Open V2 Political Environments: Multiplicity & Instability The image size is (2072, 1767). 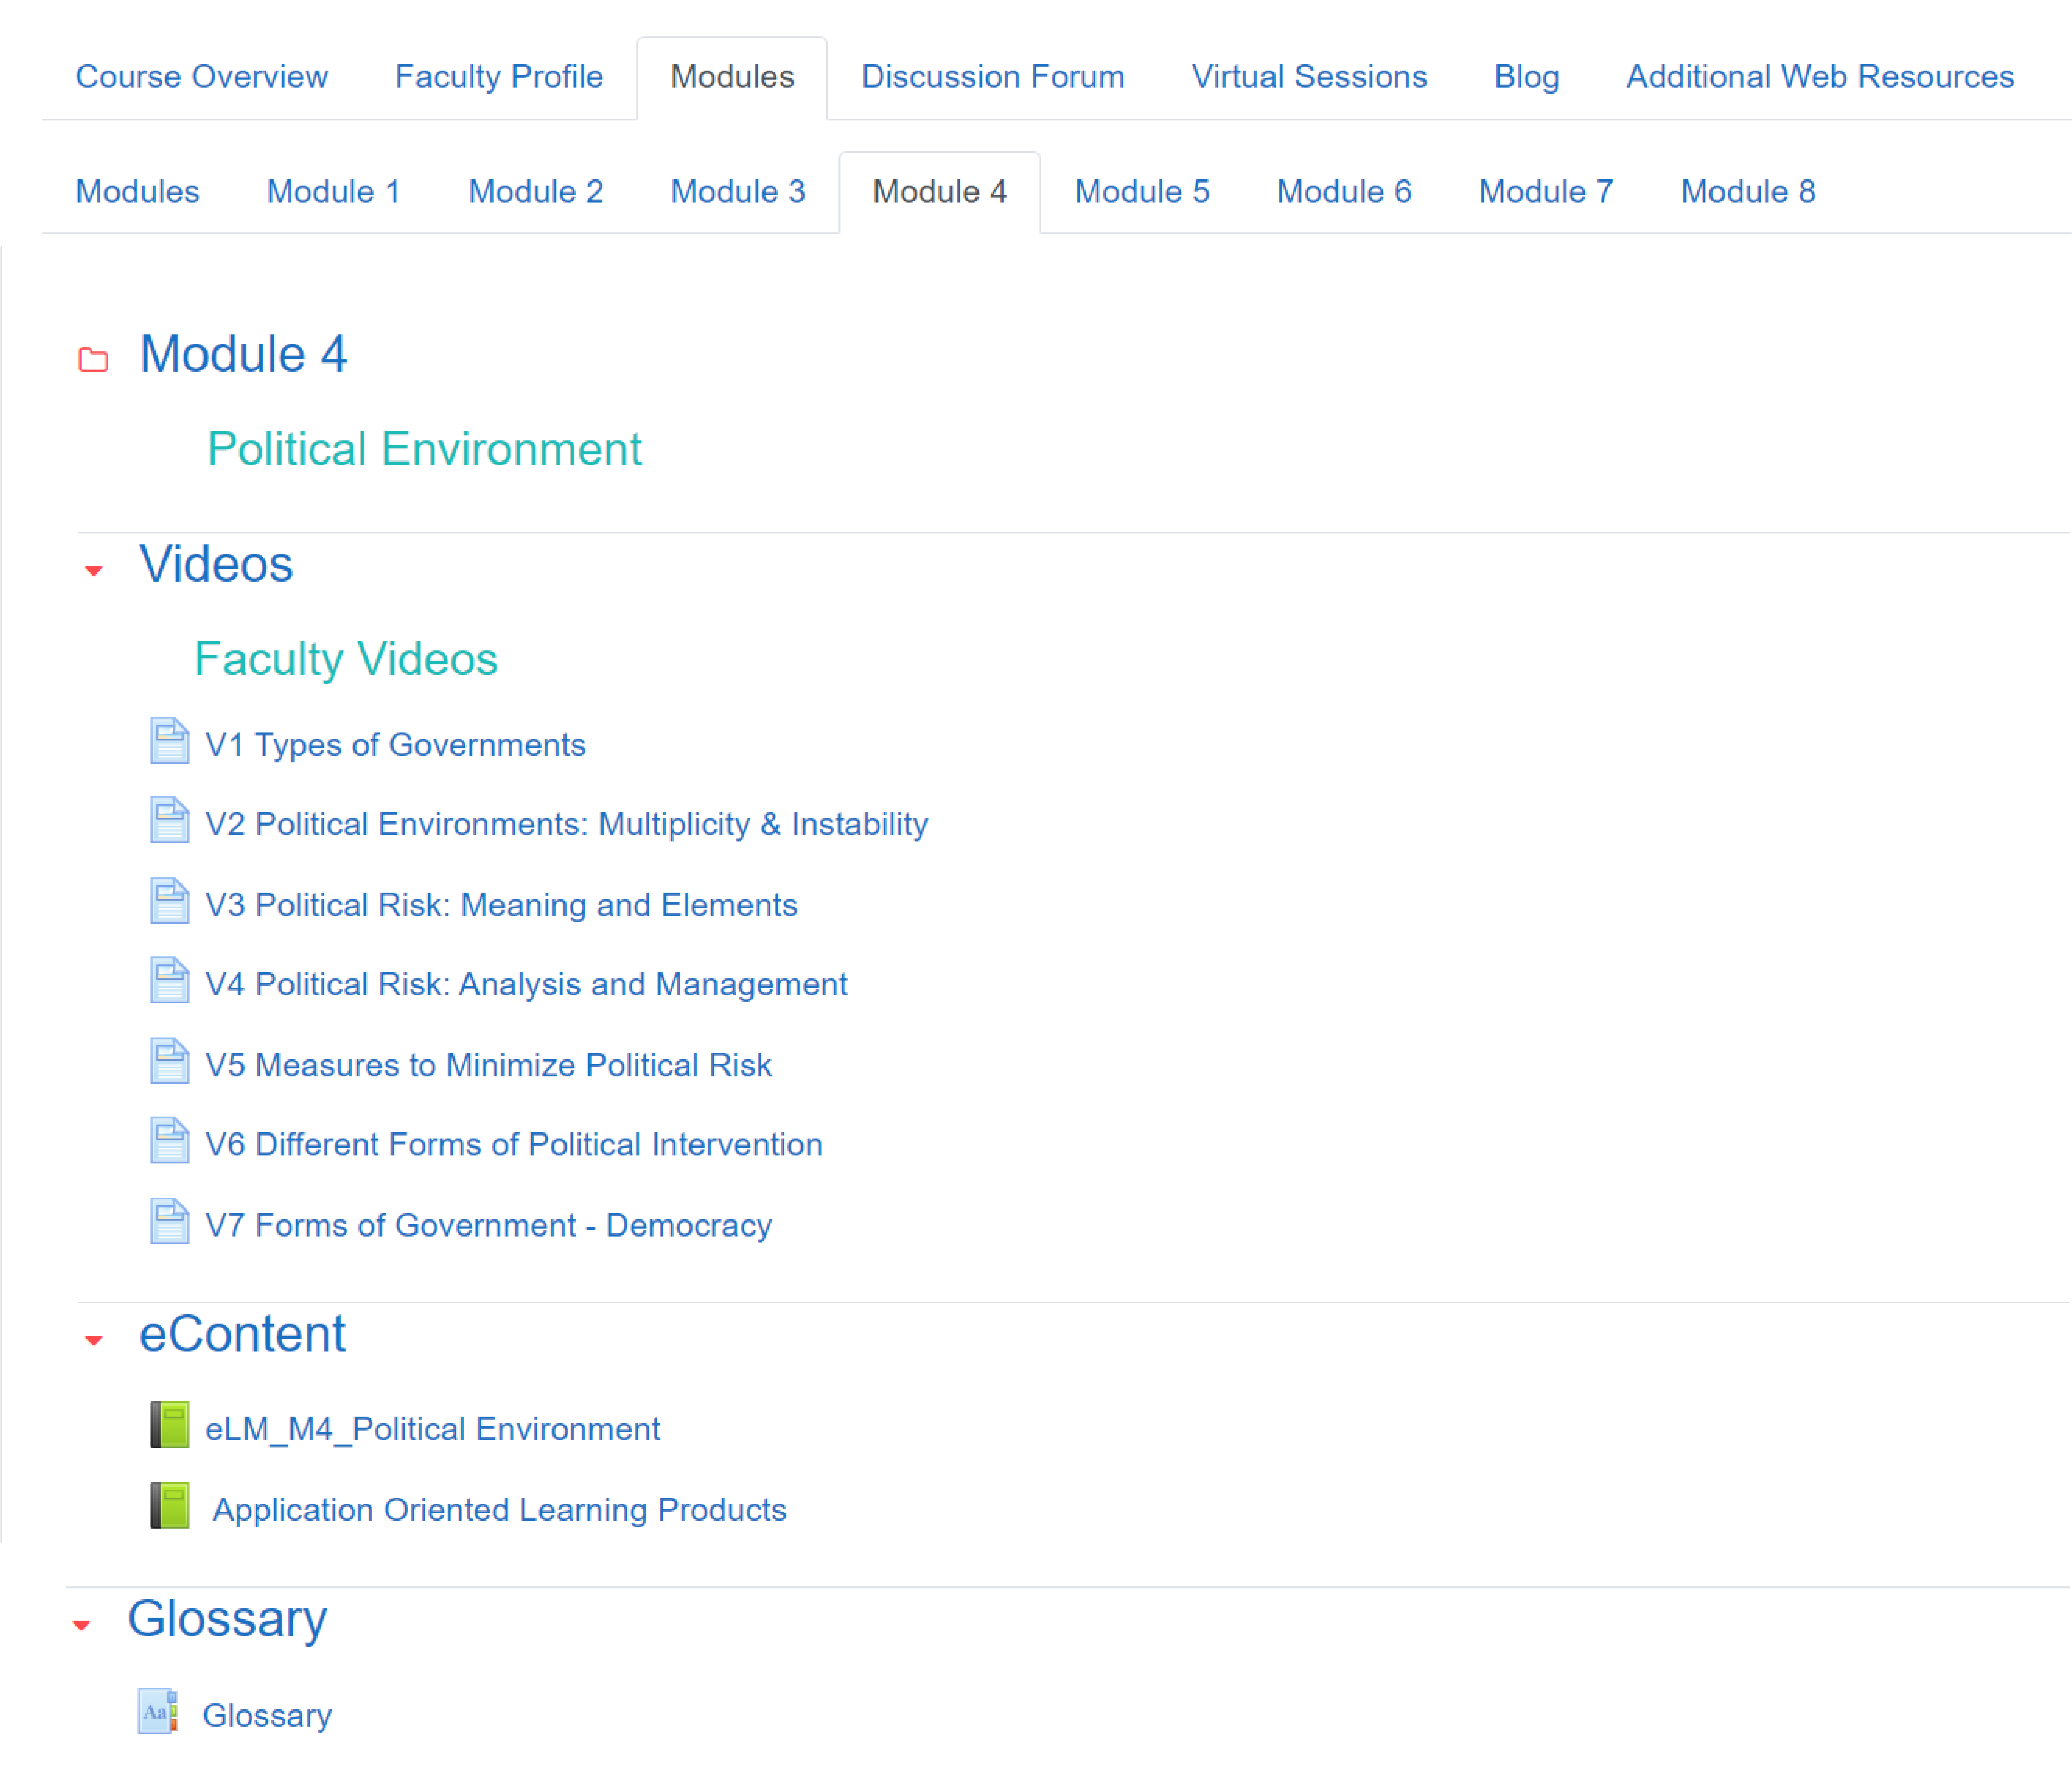[567, 824]
